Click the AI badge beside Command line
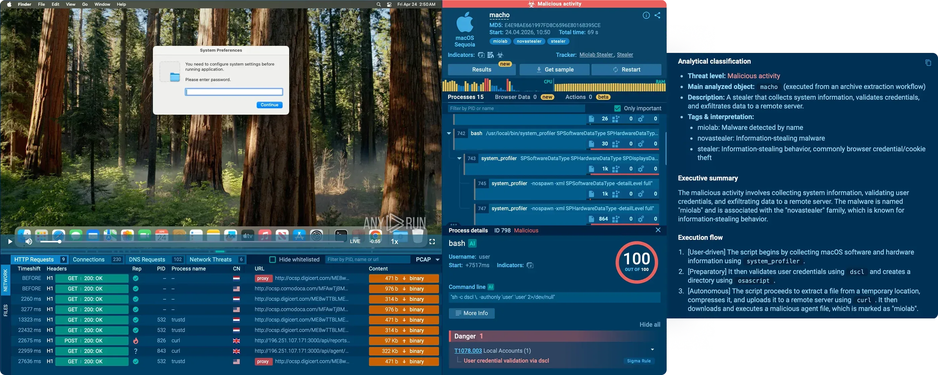 (491, 287)
